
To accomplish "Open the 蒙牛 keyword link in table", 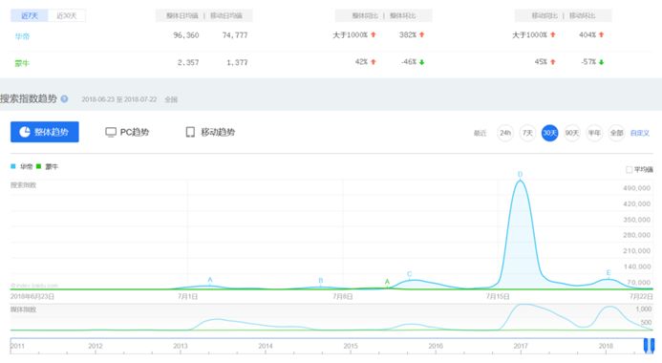I will (x=22, y=63).
